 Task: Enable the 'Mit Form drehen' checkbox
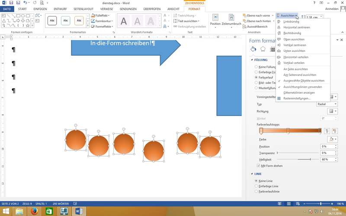pos(258,165)
